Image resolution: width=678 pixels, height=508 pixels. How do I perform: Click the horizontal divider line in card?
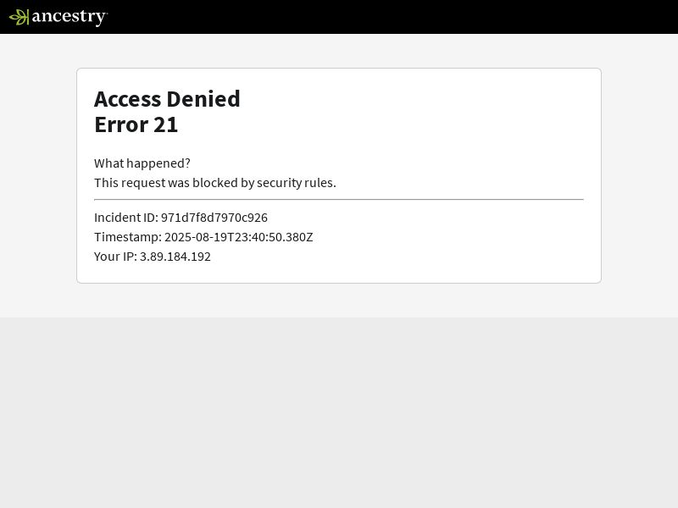point(338,200)
